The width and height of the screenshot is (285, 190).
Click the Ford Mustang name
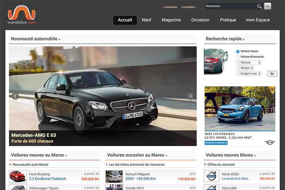pos(40,174)
